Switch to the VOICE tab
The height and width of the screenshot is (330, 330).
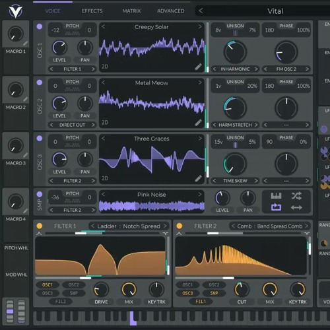(53, 11)
